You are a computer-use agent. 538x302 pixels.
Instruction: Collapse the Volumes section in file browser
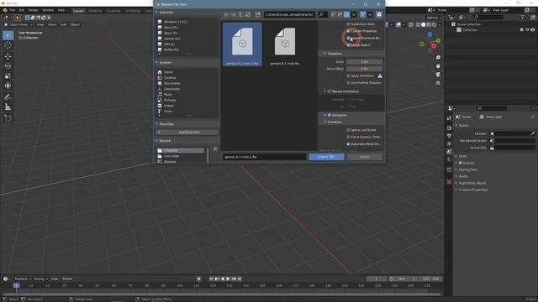tap(157, 13)
